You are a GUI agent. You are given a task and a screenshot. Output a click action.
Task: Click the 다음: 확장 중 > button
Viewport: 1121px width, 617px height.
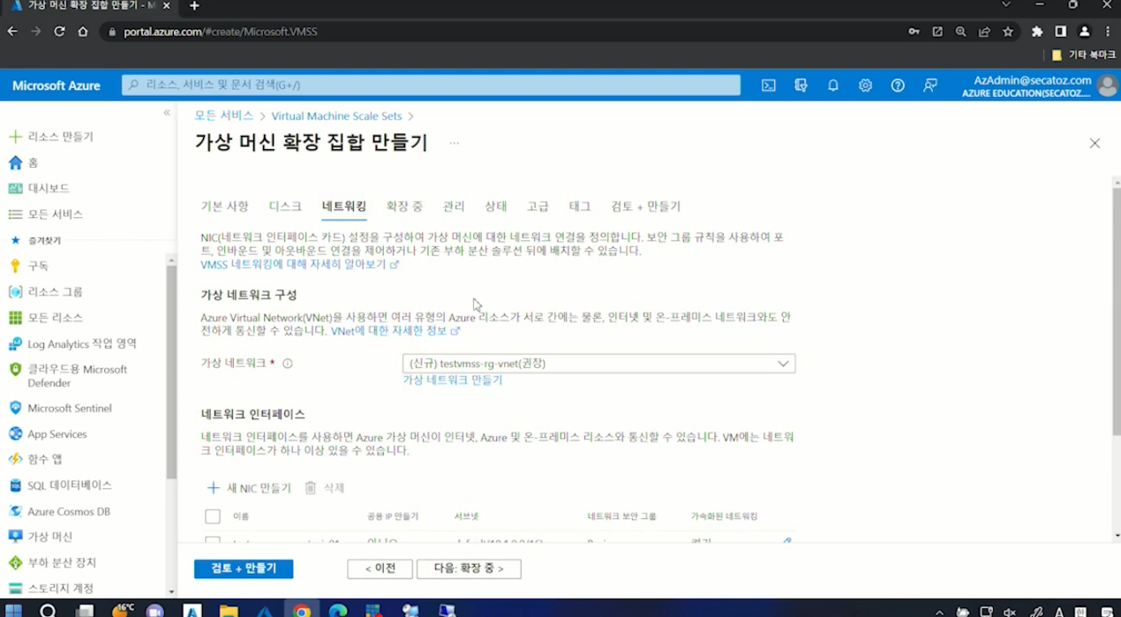coord(469,568)
